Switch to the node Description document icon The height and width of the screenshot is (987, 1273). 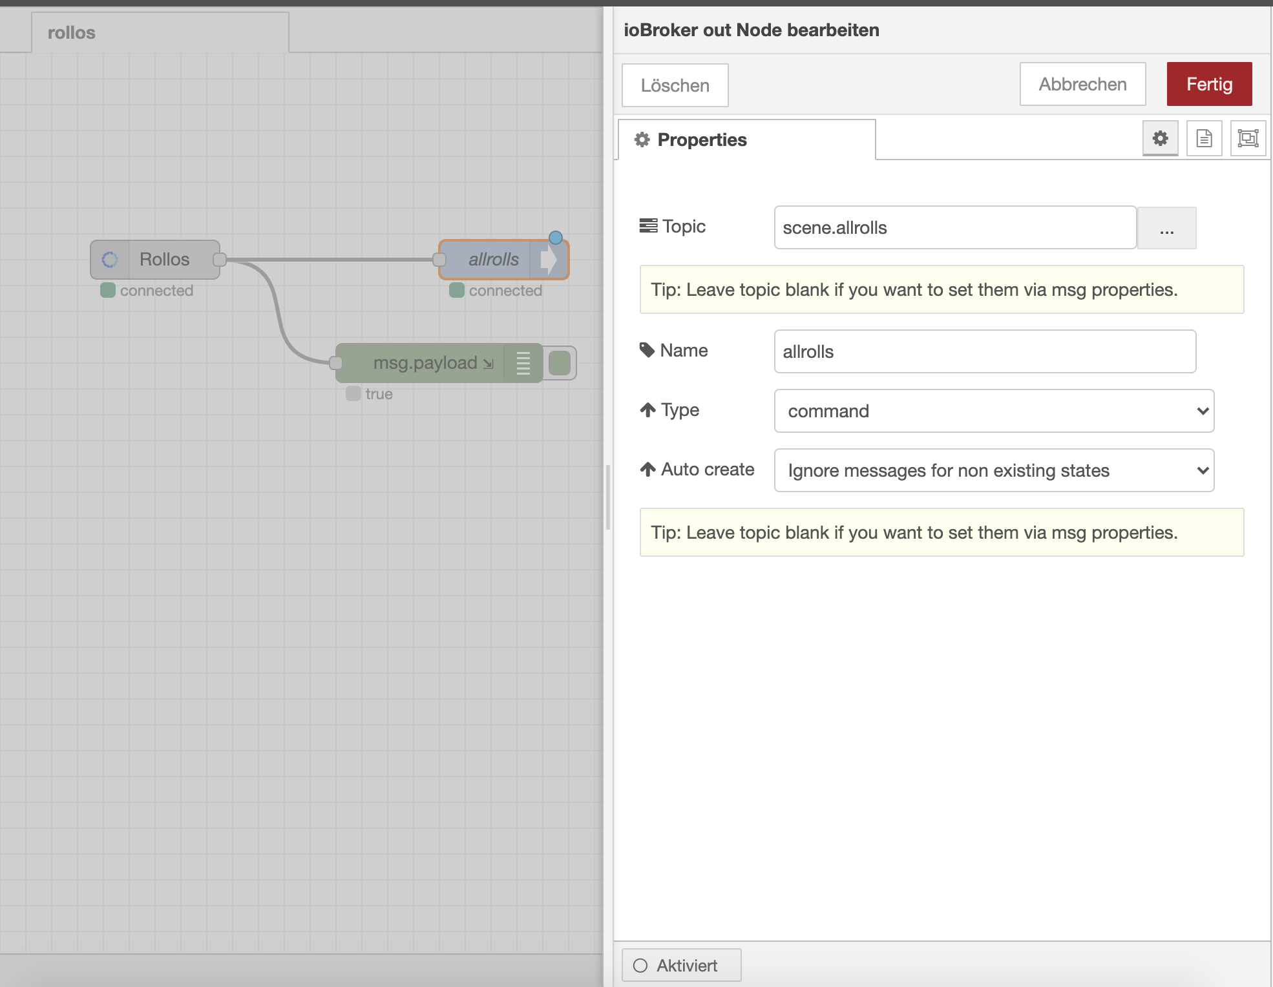pyautogui.click(x=1205, y=138)
